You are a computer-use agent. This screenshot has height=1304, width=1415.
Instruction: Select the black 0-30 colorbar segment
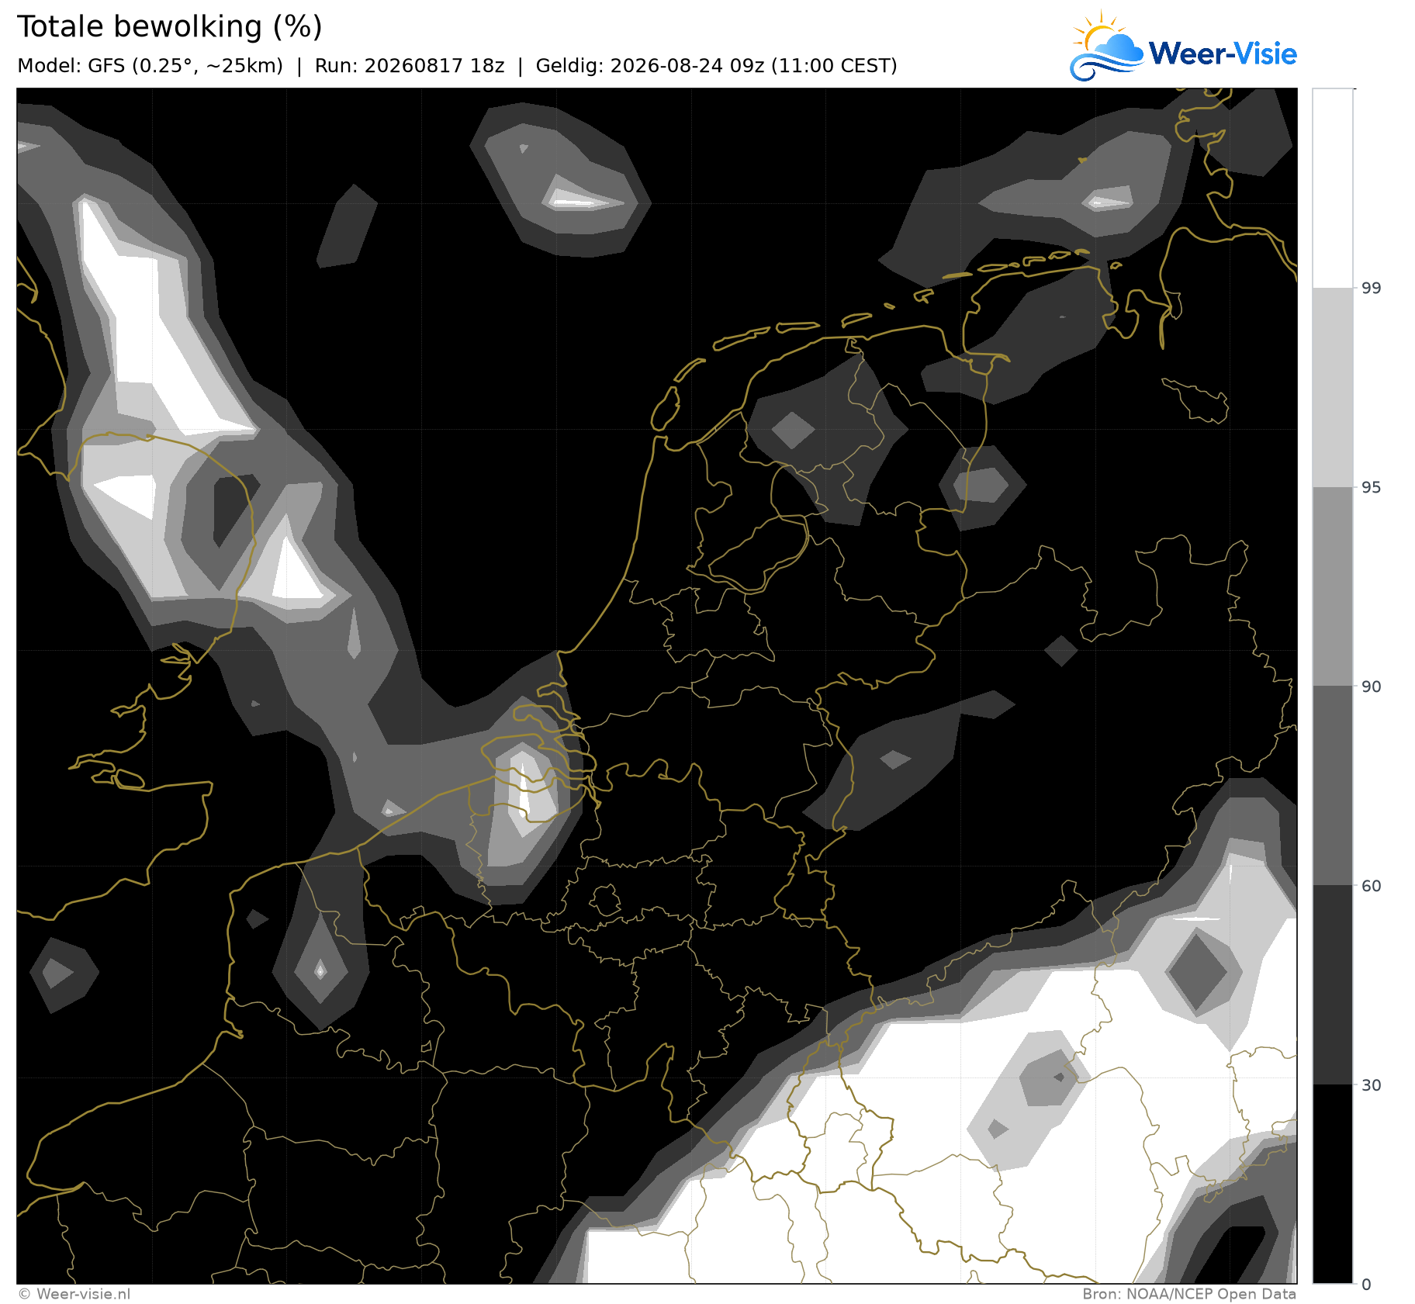tap(1333, 1184)
